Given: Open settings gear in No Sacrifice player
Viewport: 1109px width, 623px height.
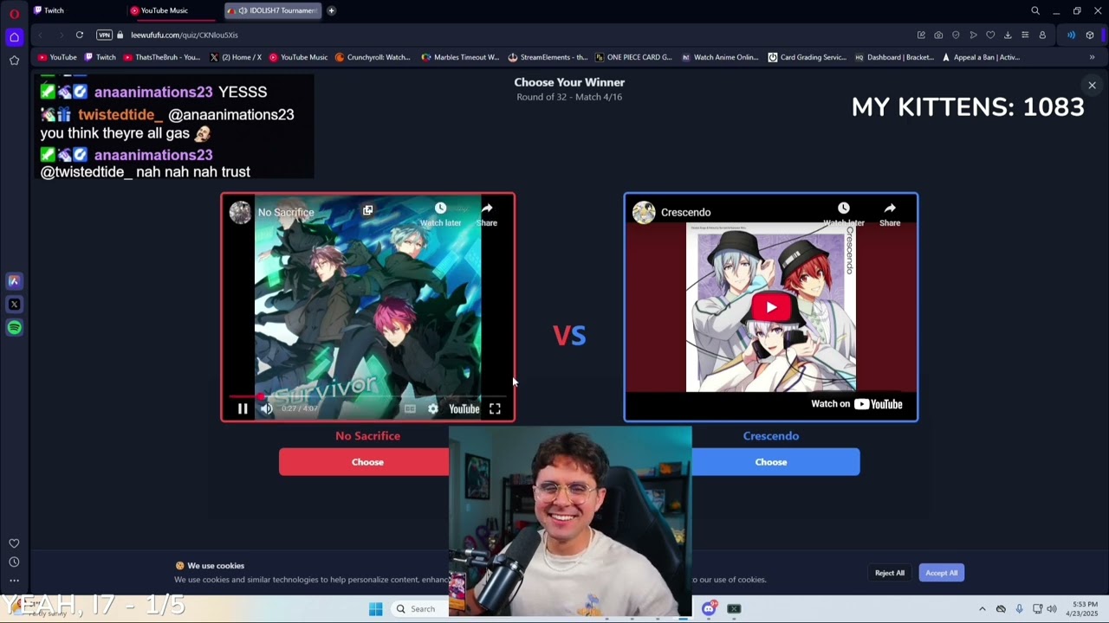Looking at the screenshot, I should 433,408.
